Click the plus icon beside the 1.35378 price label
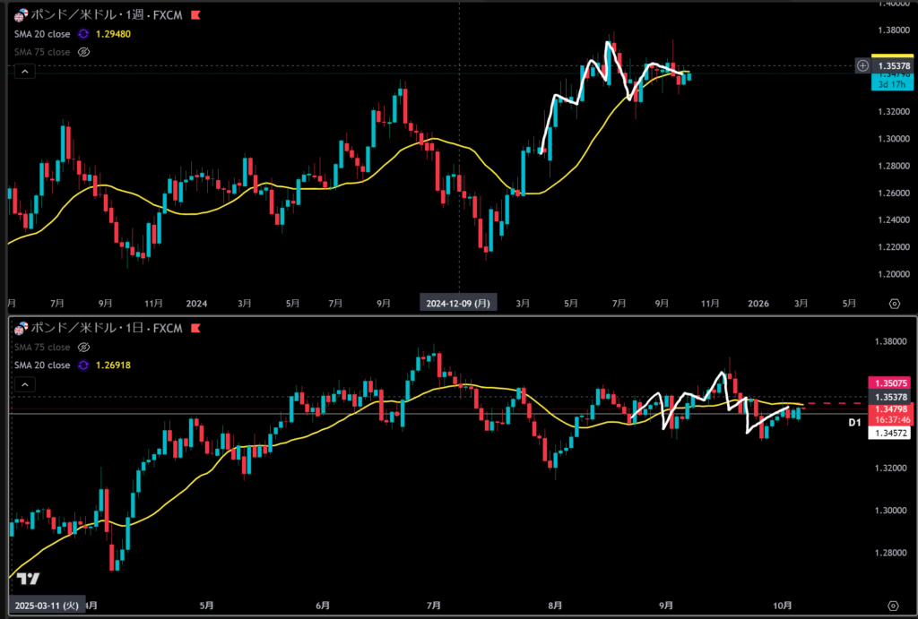The image size is (918, 619). pyautogui.click(x=862, y=65)
